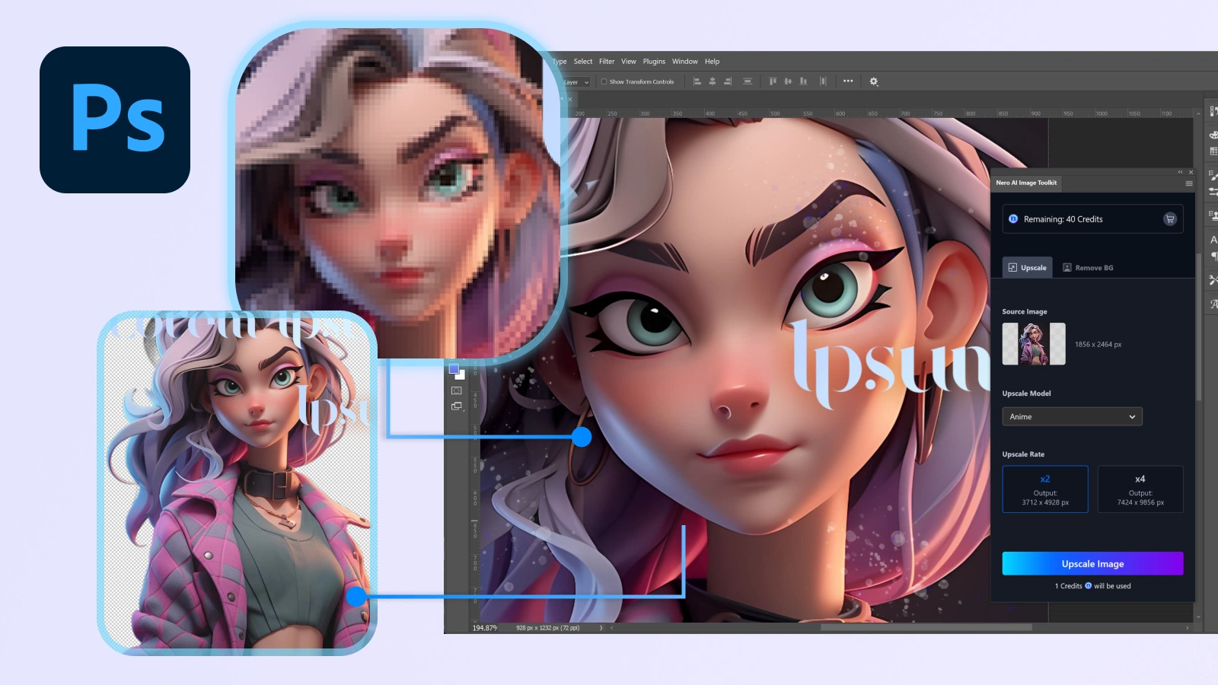Open the Upscale Model dropdown showing Anime
The image size is (1218, 685).
1072,416
